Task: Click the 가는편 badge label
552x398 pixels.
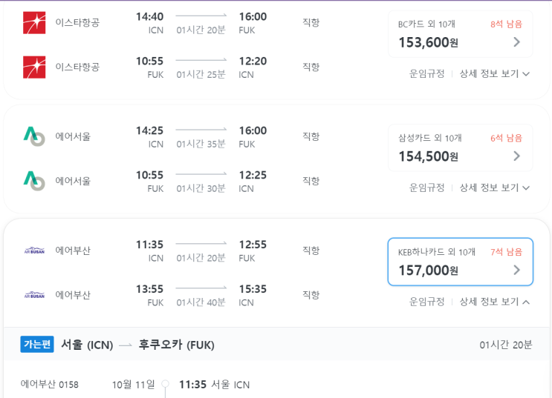Action: coord(37,345)
